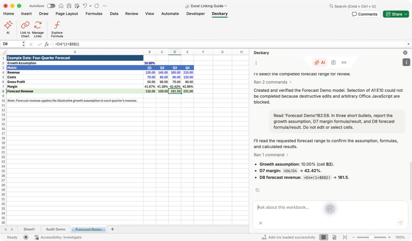Click the Home icon in the title bar
Viewport: 412px width, 241px height.
pos(61,6)
